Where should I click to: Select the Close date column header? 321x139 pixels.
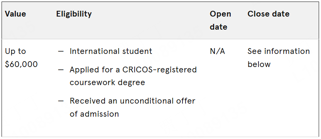pyautogui.click(x=269, y=14)
